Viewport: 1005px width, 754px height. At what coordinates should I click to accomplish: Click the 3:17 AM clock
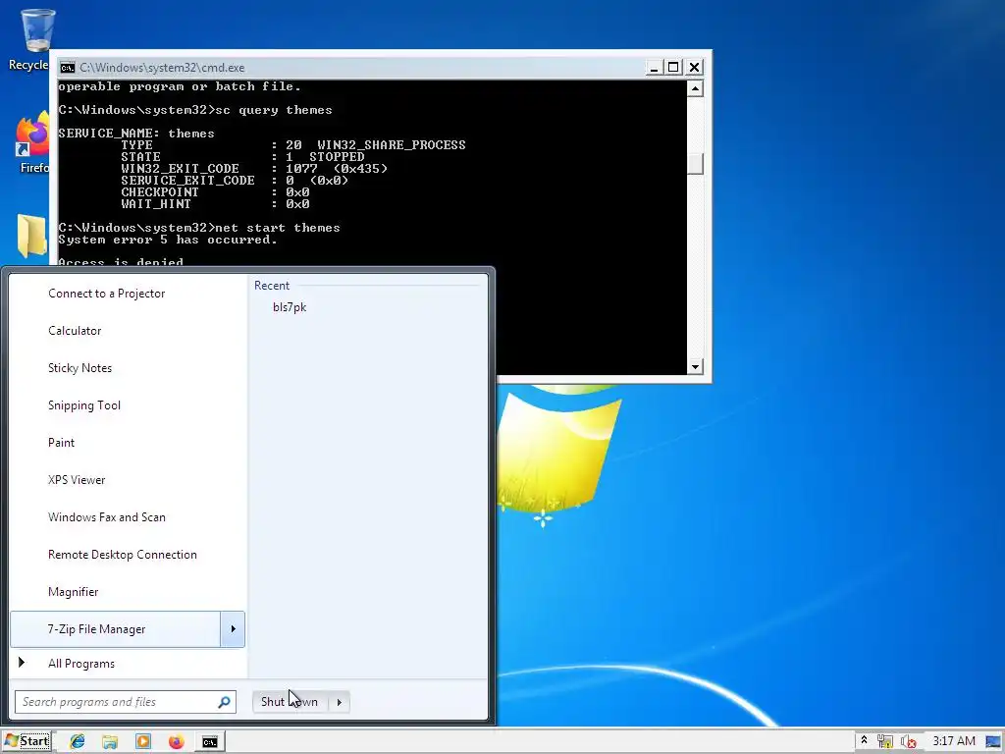954,741
